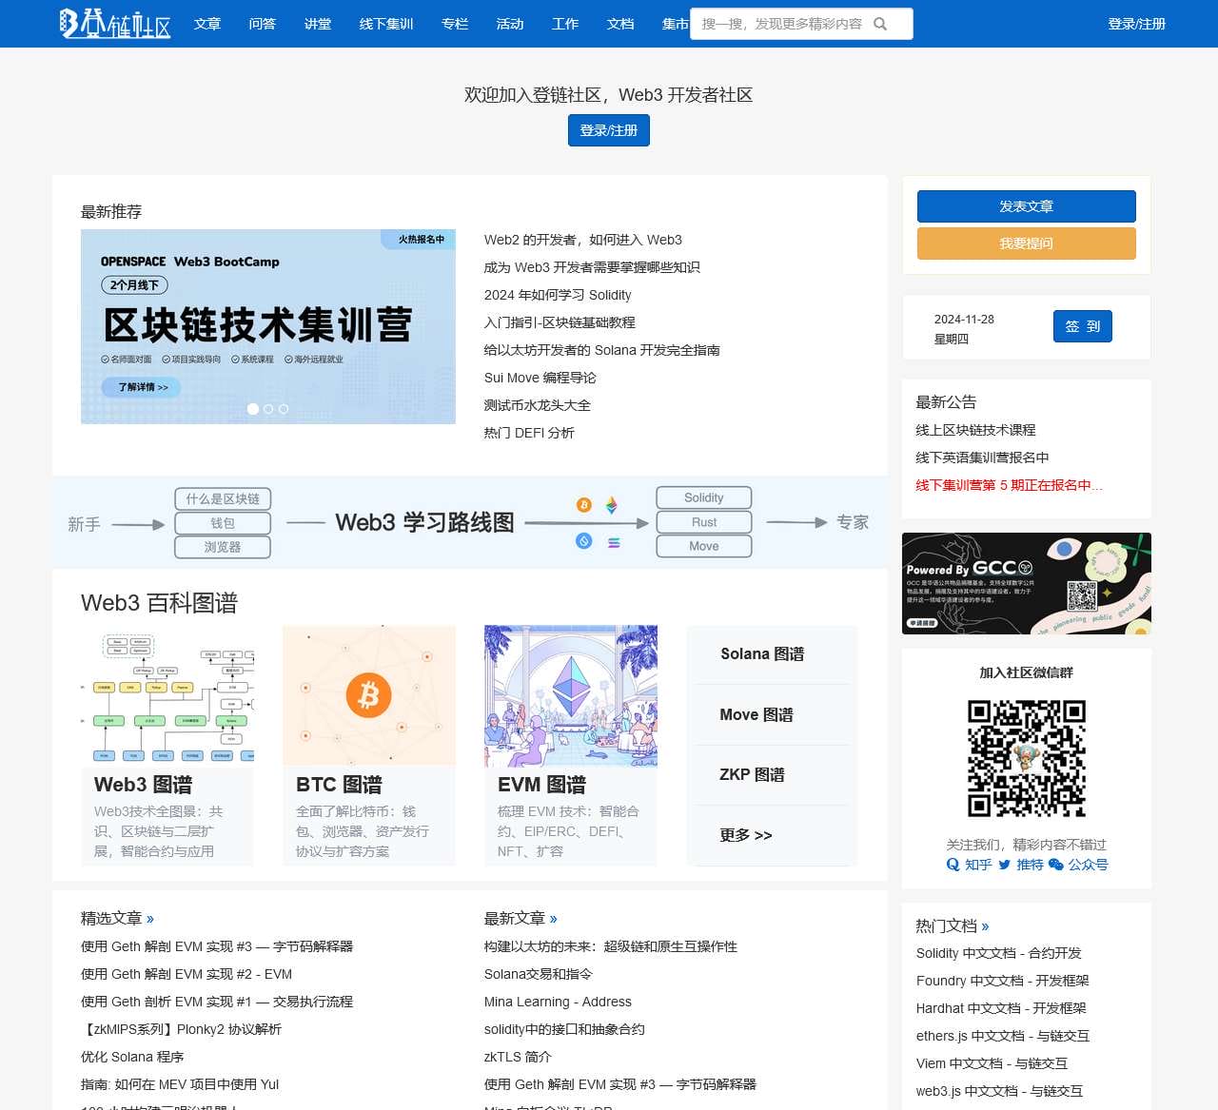This screenshot has width=1218, height=1110.
Task: Click the community WeChat group QR code
Action: 1027,758
